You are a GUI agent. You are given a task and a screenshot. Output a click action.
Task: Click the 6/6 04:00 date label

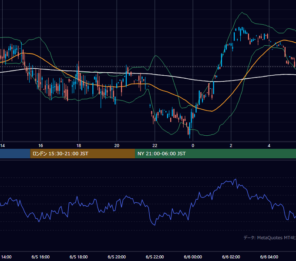pos(269,257)
